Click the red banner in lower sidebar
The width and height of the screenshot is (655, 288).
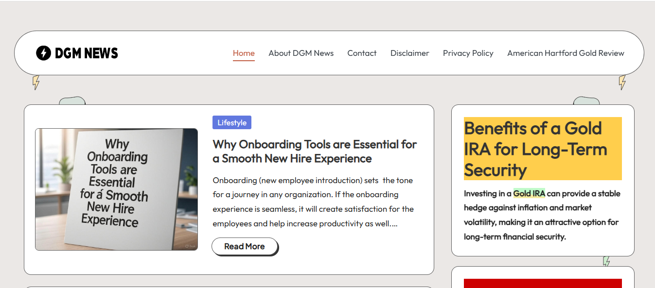pos(542,283)
